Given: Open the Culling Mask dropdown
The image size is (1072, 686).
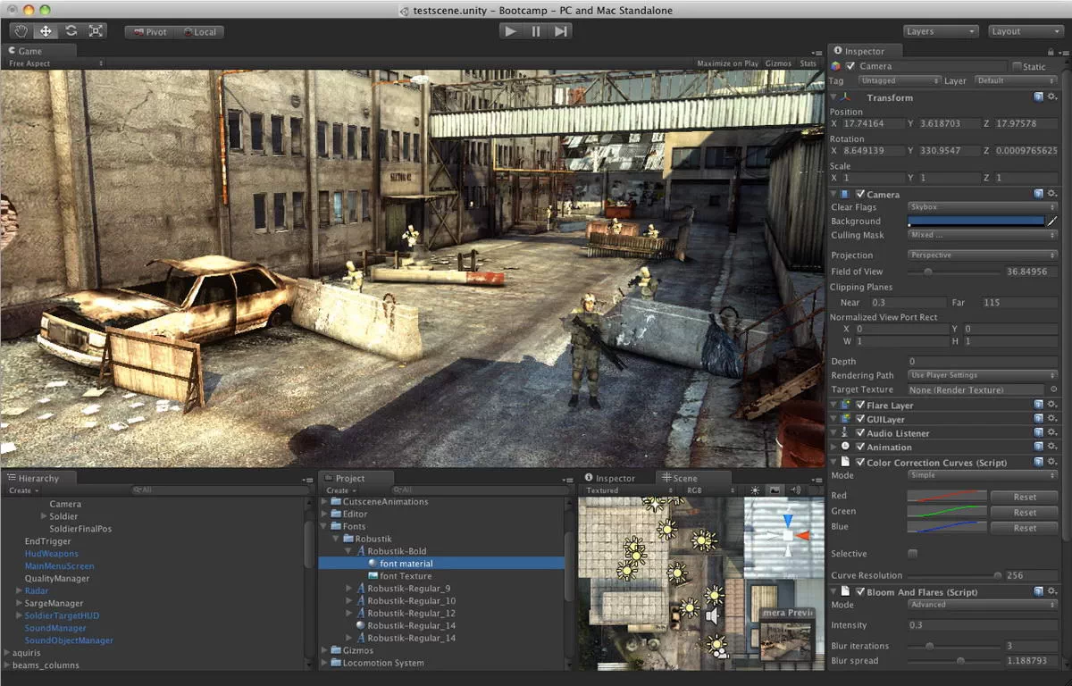Looking at the screenshot, I should point(983,235).
